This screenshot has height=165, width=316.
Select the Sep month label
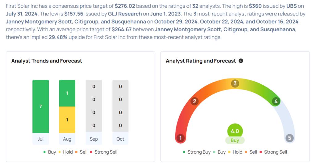click(94, 139)
